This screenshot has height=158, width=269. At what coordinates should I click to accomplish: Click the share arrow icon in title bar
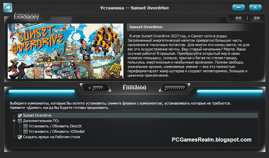pos(8,8)
